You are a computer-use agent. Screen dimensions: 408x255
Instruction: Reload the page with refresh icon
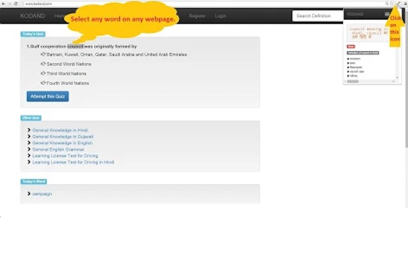(16, 4)
